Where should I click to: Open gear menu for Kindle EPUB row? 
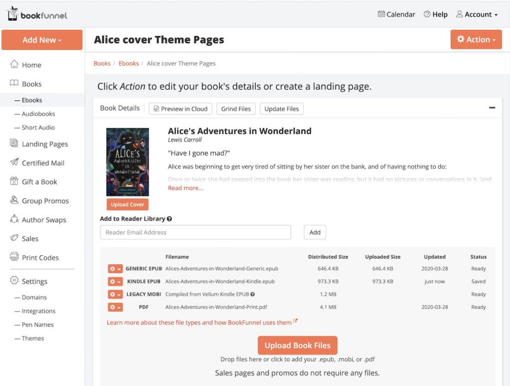(115, 282)
